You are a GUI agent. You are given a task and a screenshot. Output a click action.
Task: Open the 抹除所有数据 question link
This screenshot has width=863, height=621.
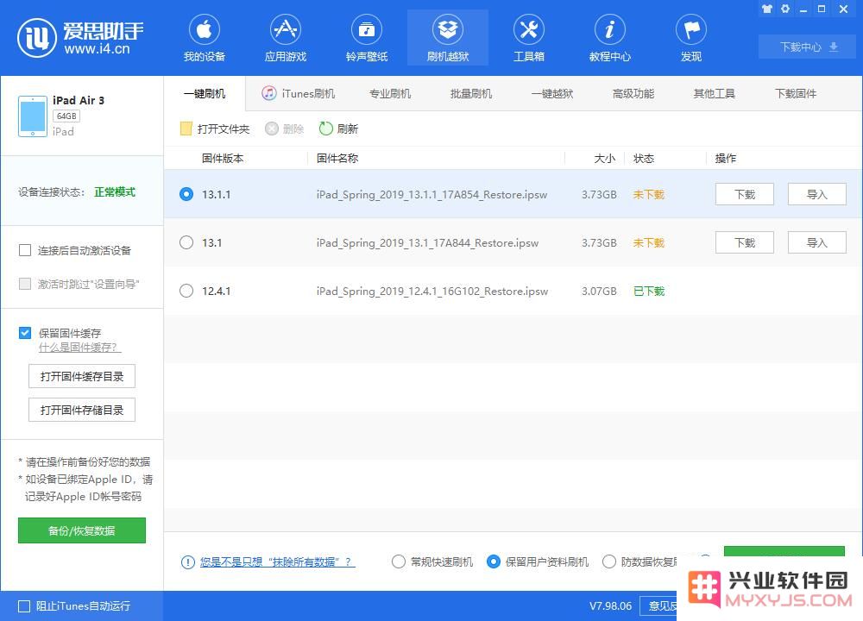click(x=277, y=562)
